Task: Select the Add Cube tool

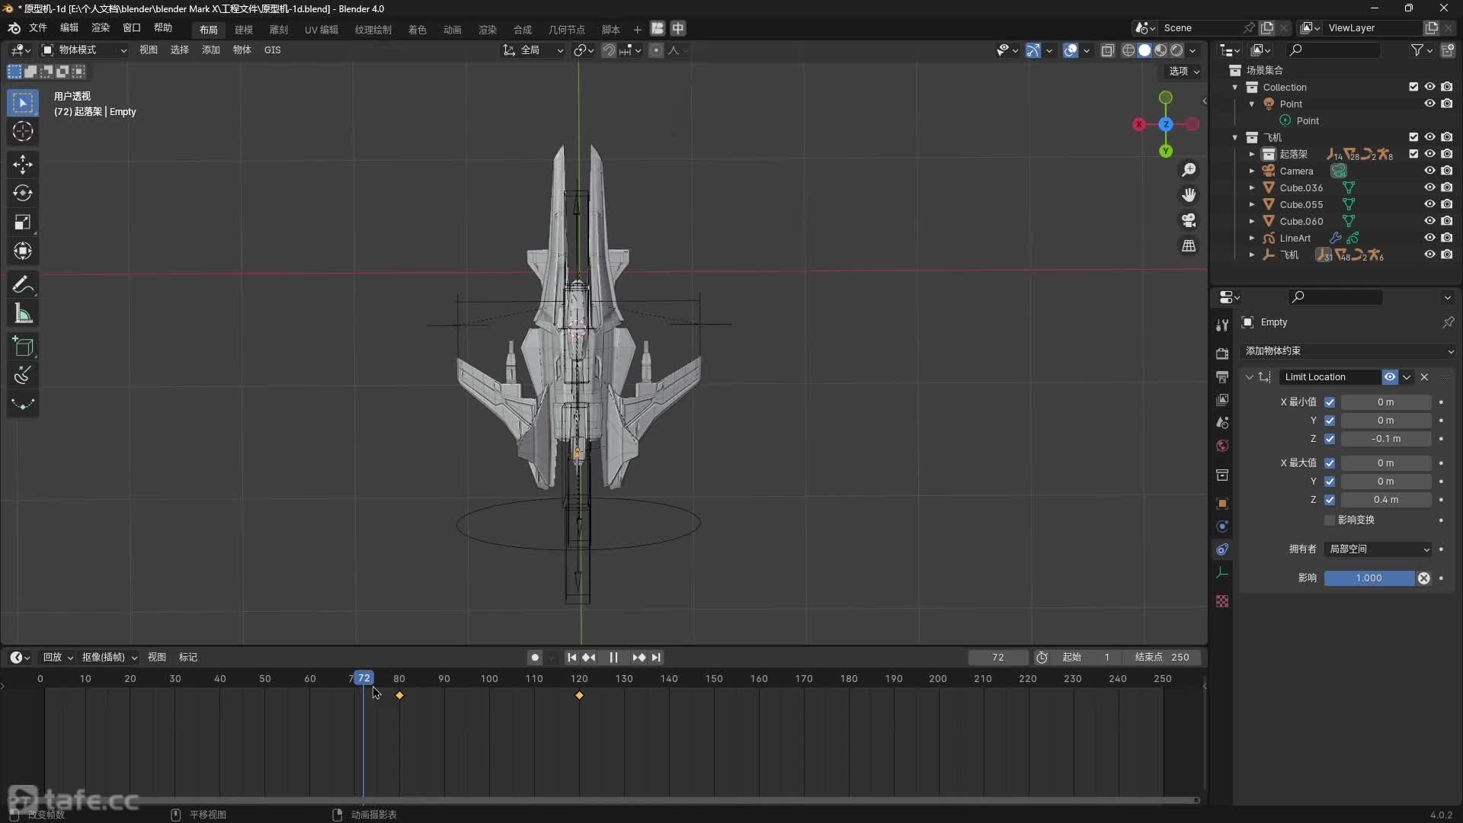Action: click(23, 347)
